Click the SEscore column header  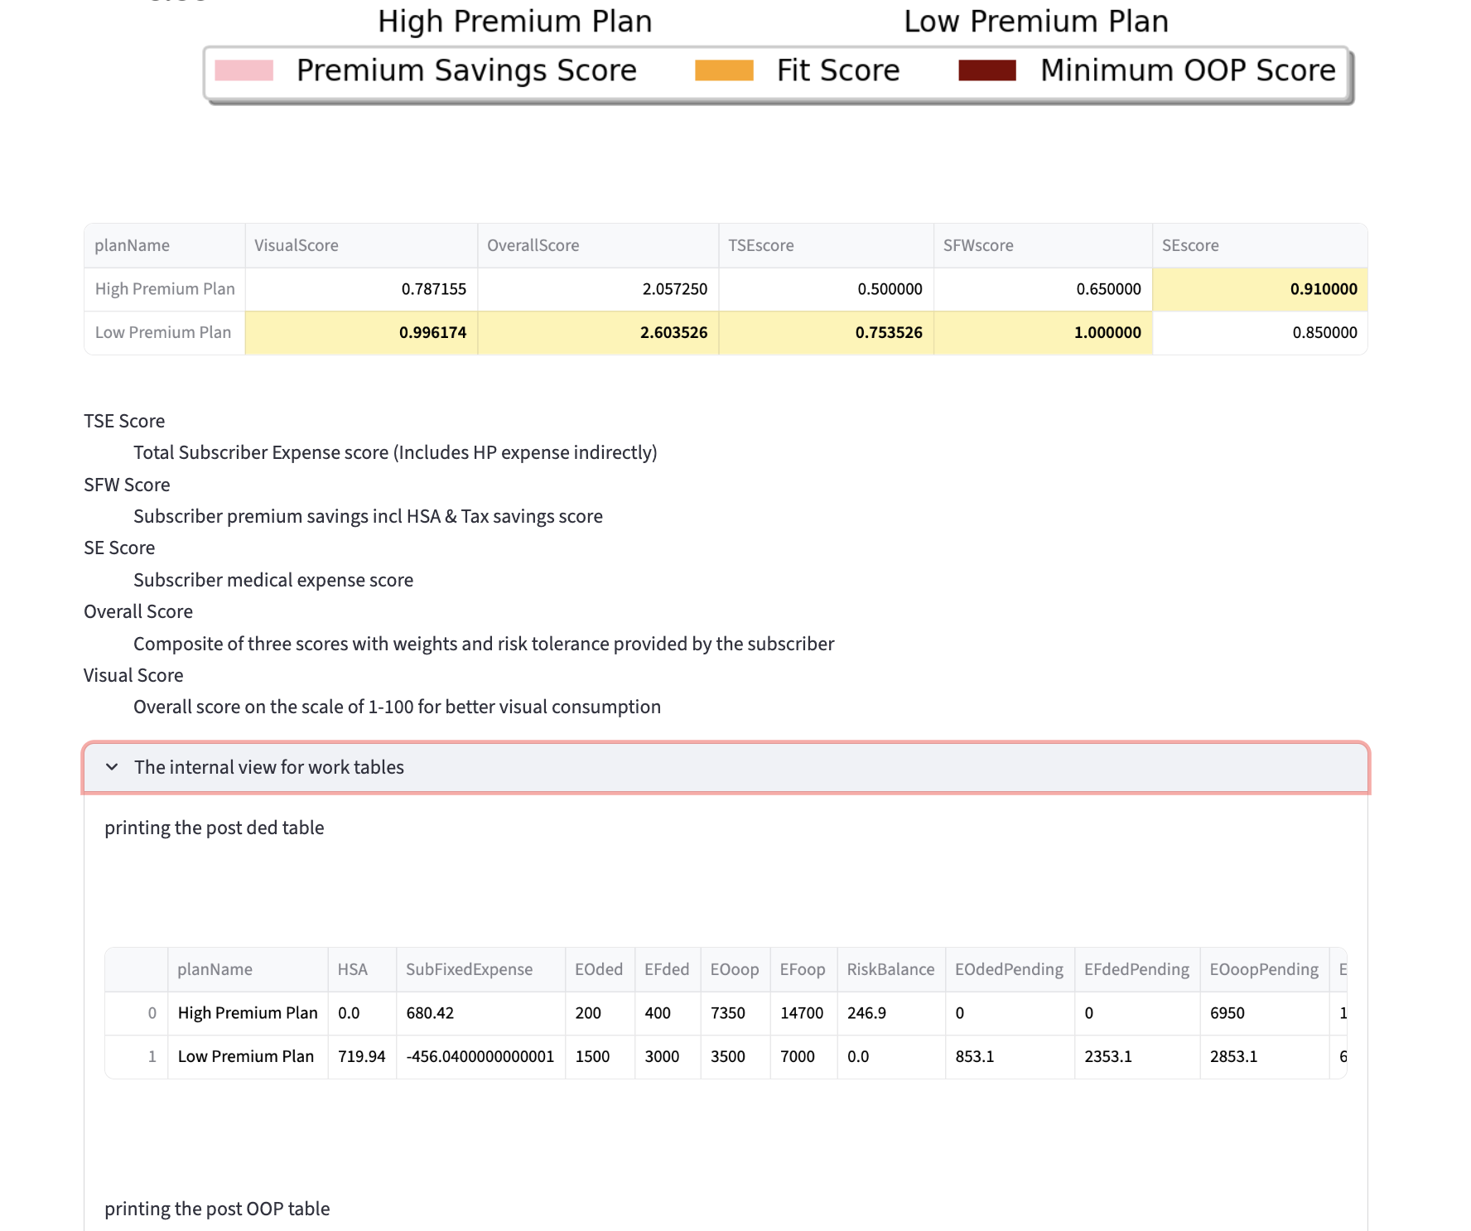tap(1190, 245)
